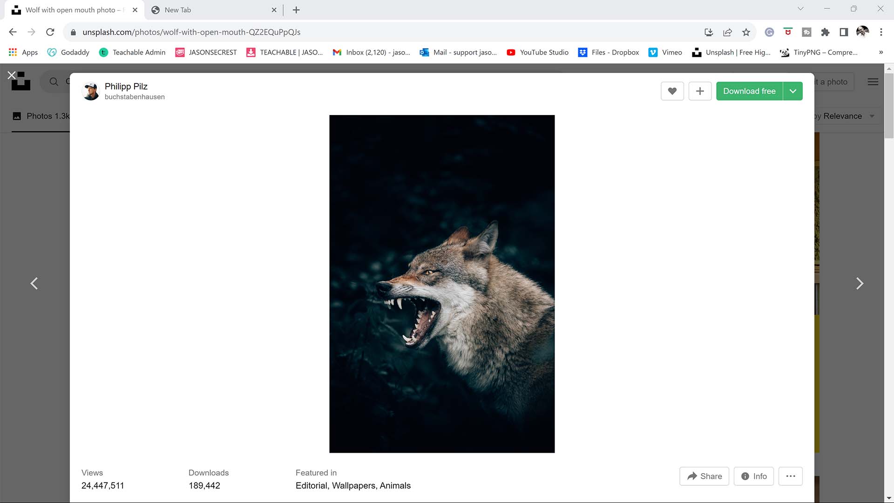Screen dimensions: 894x503
Task: Select the Photos 1.3k tab
Action: pyautogui.click(x=41, y=116)
